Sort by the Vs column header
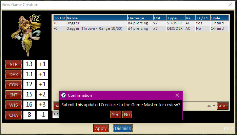Image resolution: width=237 pixels, height=135 pixels. coord(190,18)
